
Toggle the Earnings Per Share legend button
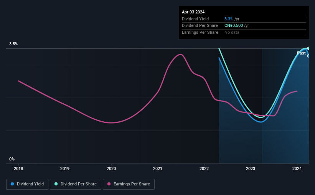(129, 184)
